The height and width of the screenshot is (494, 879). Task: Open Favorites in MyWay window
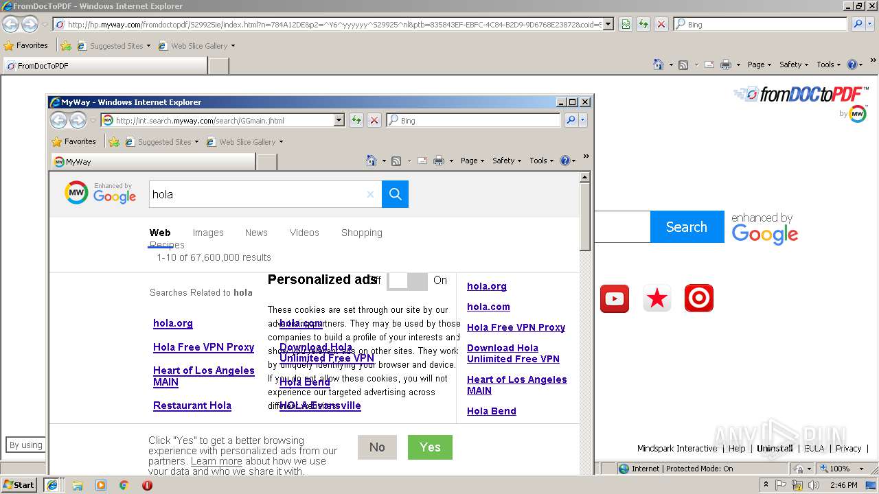tap(73, 142)
